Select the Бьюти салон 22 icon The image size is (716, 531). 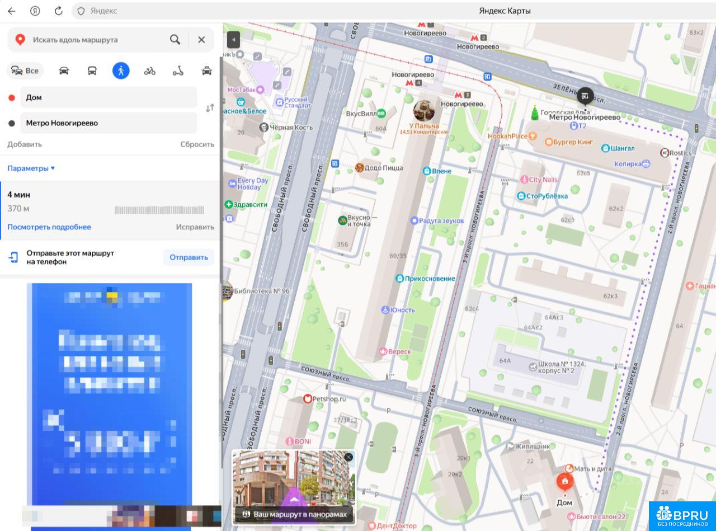pyautogui.click(x=570, y=516)
